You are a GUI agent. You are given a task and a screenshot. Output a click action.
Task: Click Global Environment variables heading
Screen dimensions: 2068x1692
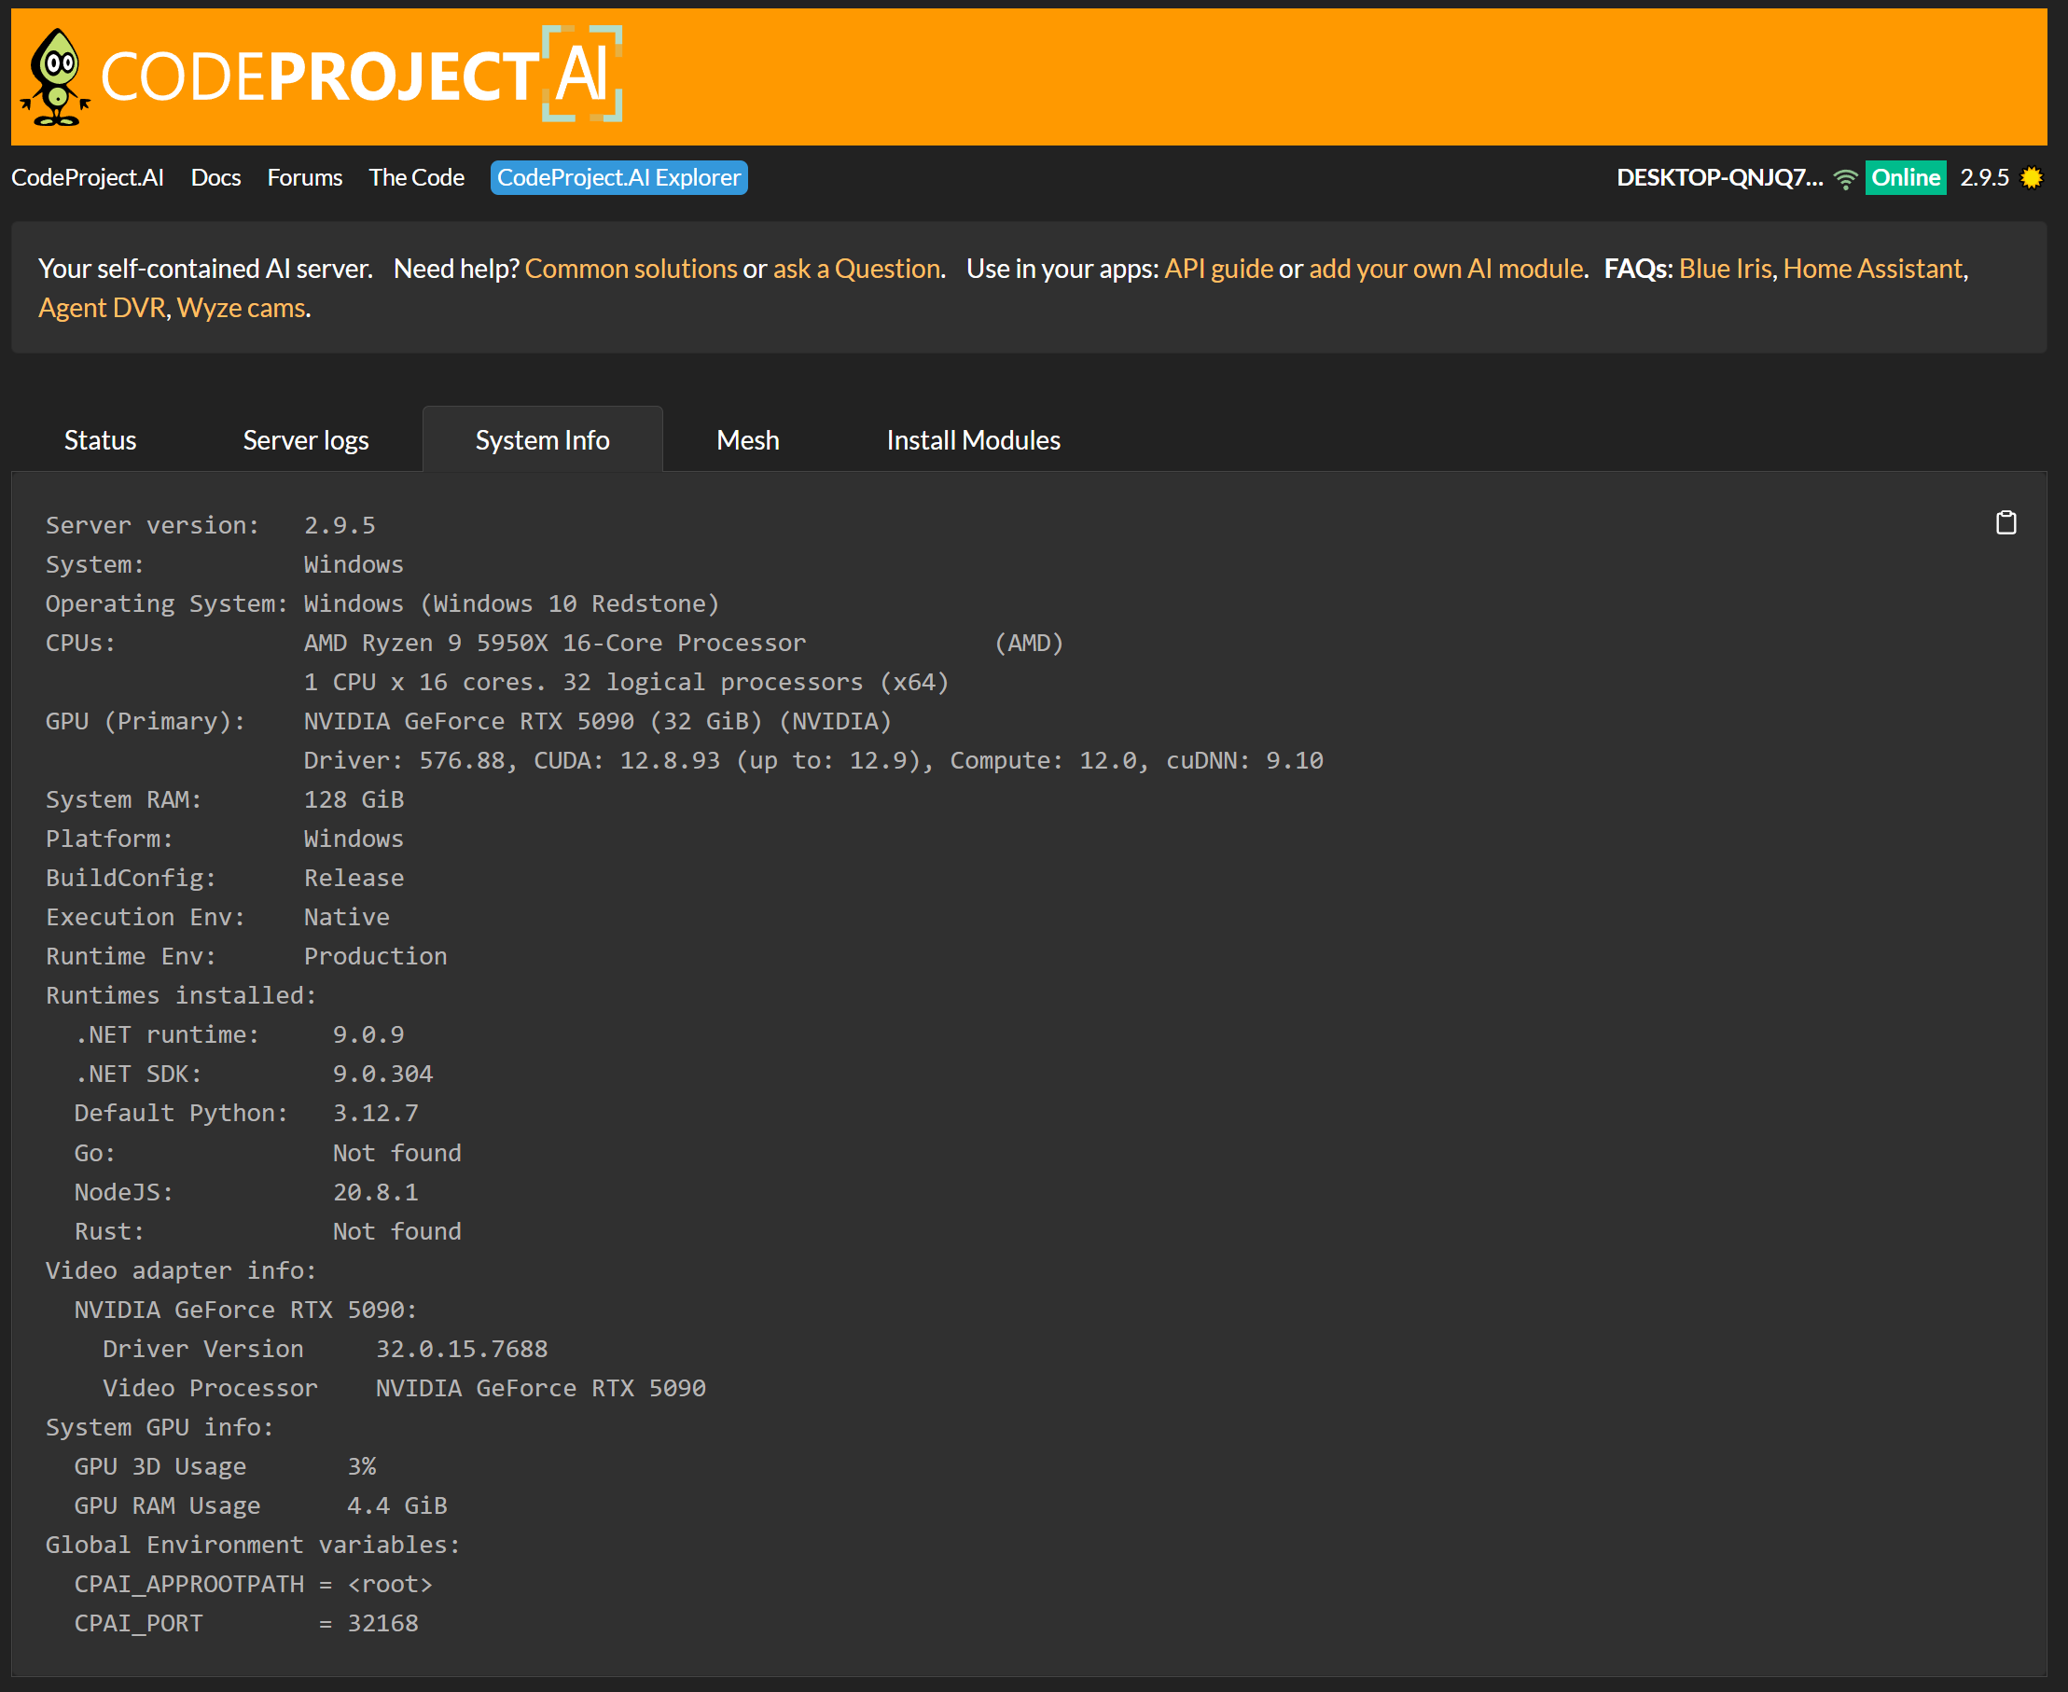253,1545
